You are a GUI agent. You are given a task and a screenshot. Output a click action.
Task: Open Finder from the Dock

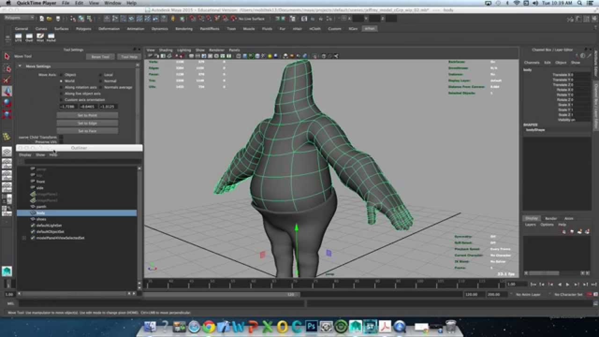tap(150, 326)
